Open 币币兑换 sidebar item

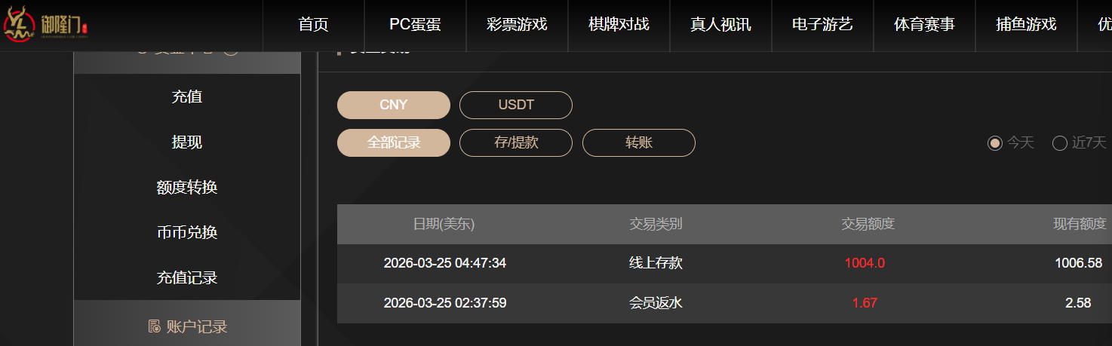(187, 232)
